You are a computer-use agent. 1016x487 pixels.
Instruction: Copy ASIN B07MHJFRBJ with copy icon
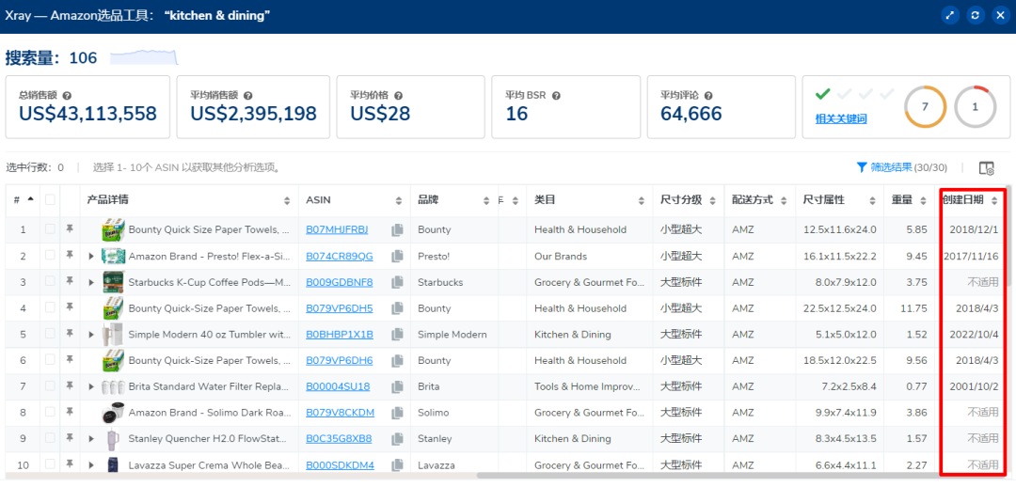[398, 229]
